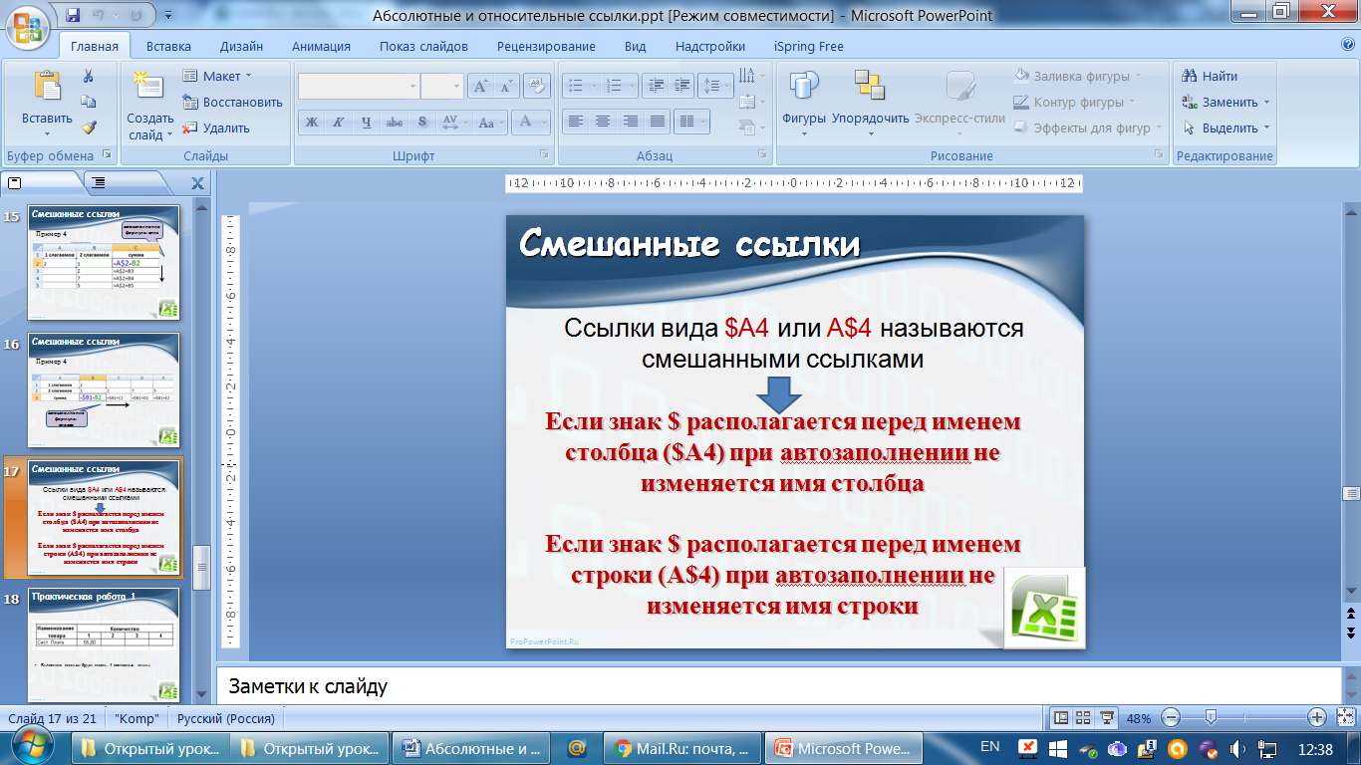Image resolution: width=1361 pixels, height=765 pixels.
Task: Open font color A dropdown
Action: click(x=531, y=123)
